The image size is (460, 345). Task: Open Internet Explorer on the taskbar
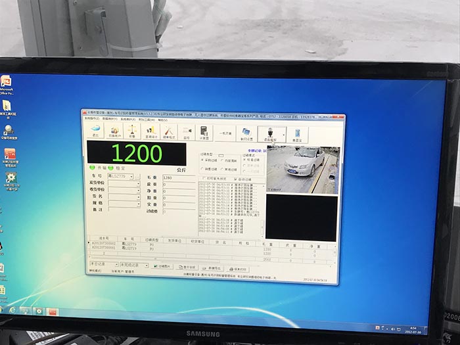(12, 310)
